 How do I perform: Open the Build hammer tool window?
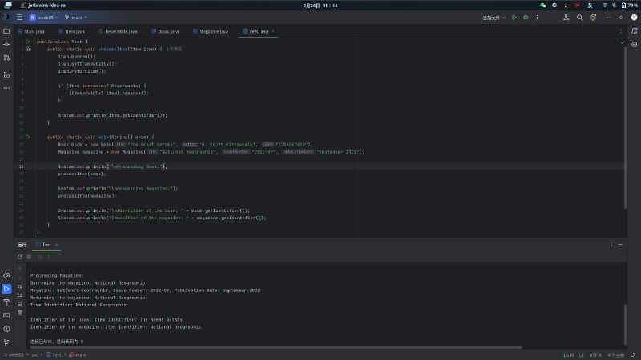click(6, 302)
